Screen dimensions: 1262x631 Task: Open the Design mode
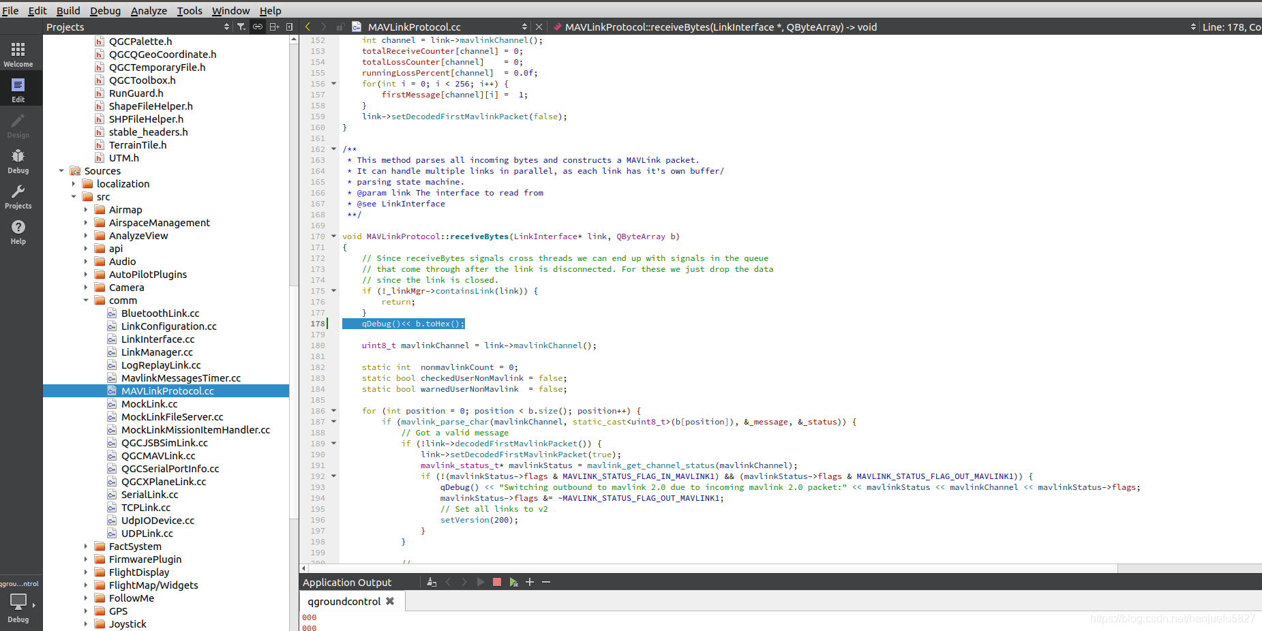pyautogui.click(x=18, y=125)
